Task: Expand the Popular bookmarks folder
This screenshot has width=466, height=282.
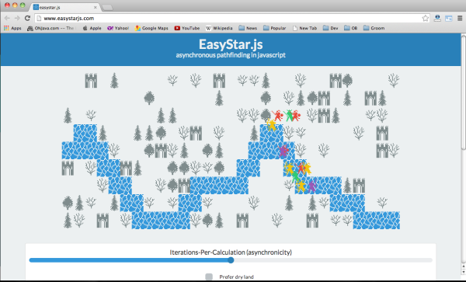Action: pyautogui.click(x=275, y=28)
